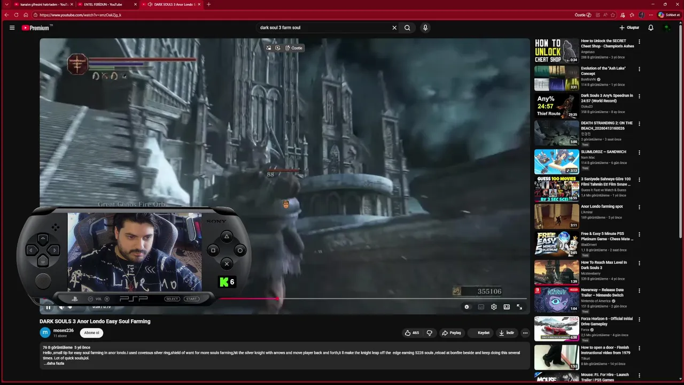This screenshot has width=684, height=385.
Task: Switch to theater mode view
Action: pyautogui.click(x=507, y=307)
